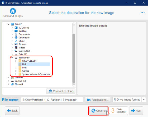Viewport: 148px width, 117px height.
Task: Open Replications dialog
Action: (x=98, y=100)
